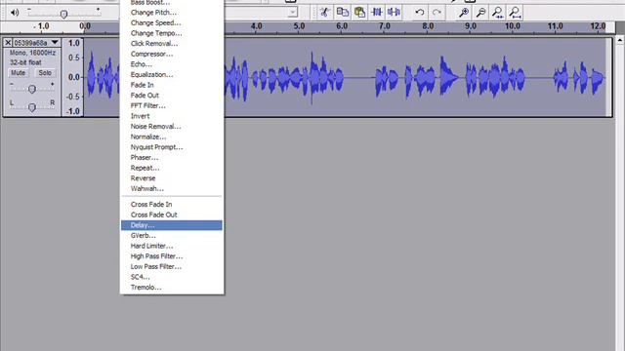Viewport: 625px width, 351px height.
Task: Click the waveform near the 10.0 second point
Action: (513, 77)
